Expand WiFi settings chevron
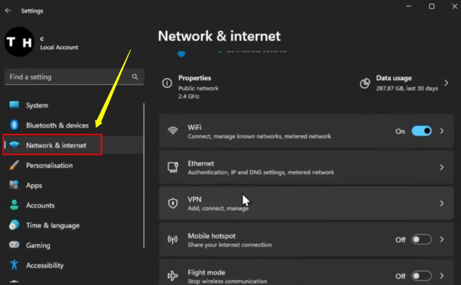This screenshot has width=461, height=285. pyautogui.click(x=442, y=131)
